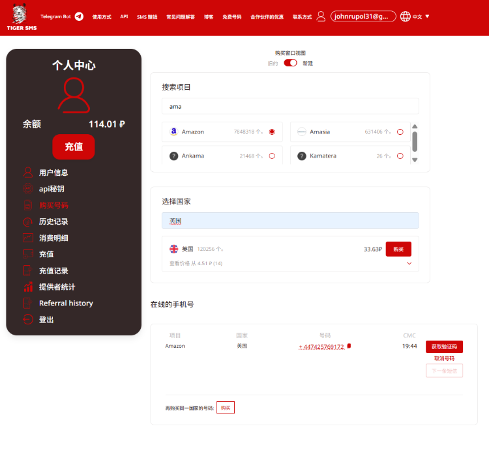
Task: Copy phone number with clipboard icon
Action: 349,346
